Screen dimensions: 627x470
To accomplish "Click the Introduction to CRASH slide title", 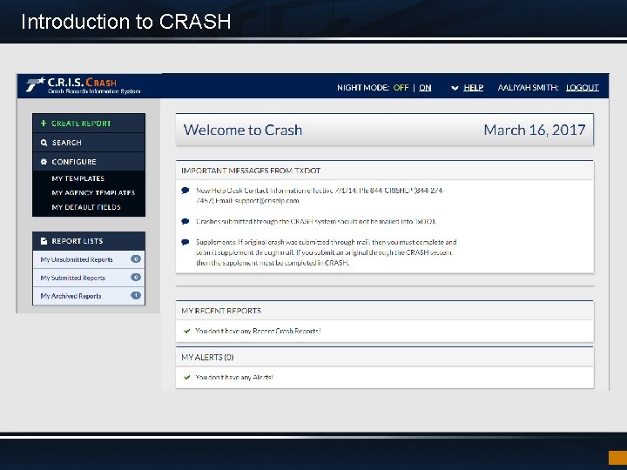I will (x=126, y=22).
